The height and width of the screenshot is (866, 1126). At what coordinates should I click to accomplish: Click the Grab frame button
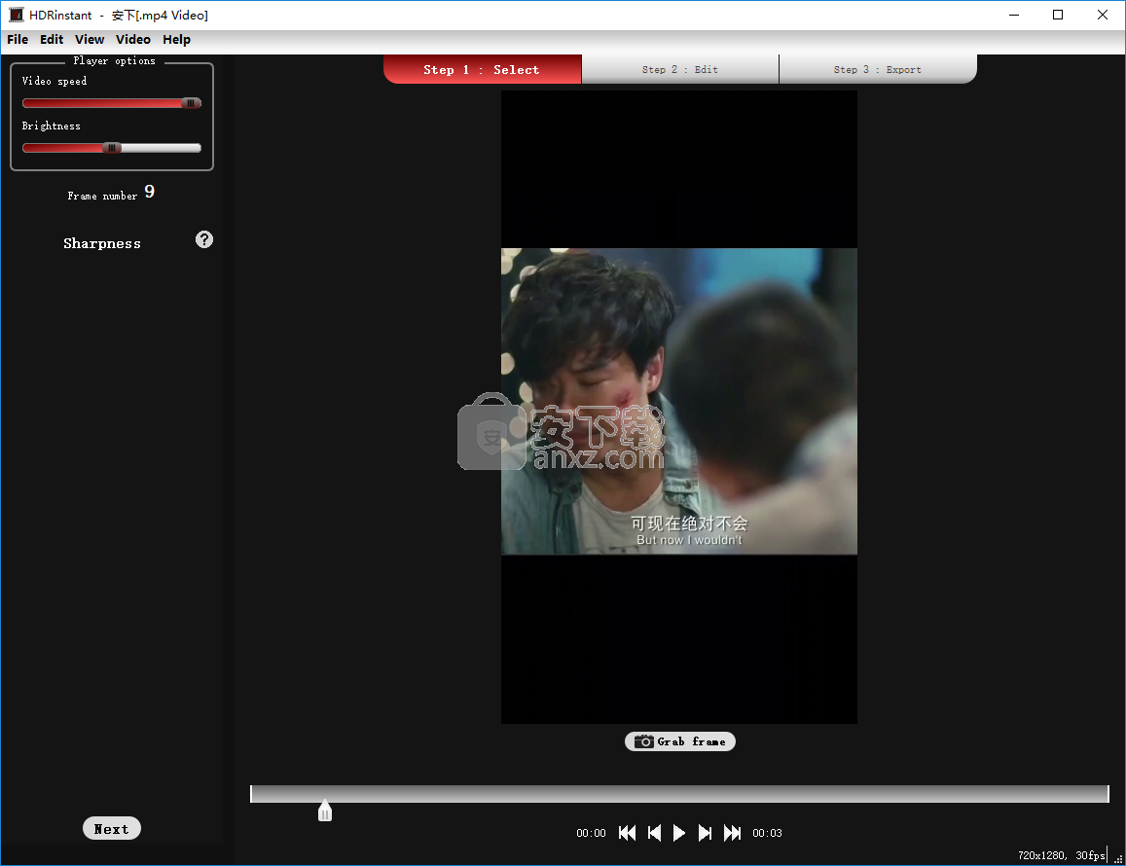pos(680,741)
